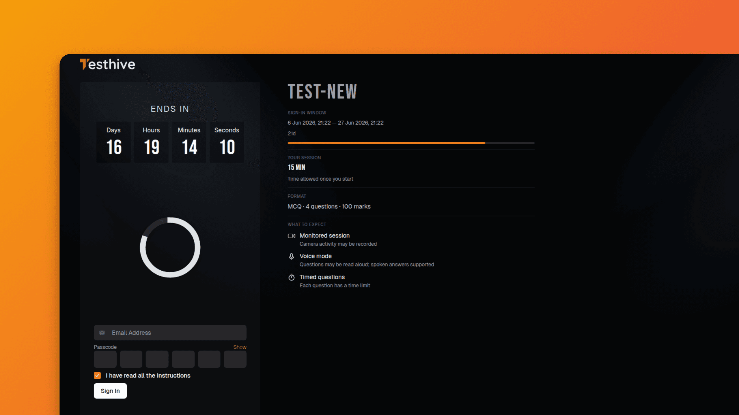This screenshot has height=415, width=739.
Task: Click the 'Passcode' field label
Action: (105, 347)
